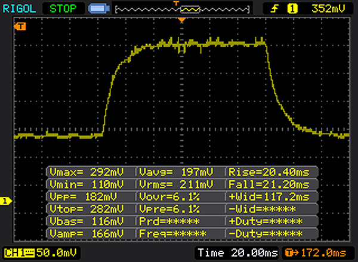Click the Vrms= 211mV measurement
Viewport: 358px width, 262px height.
pos(176,184)
